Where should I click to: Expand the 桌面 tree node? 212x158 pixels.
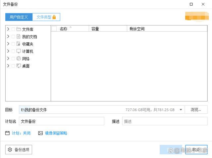(x=8, y=66)
